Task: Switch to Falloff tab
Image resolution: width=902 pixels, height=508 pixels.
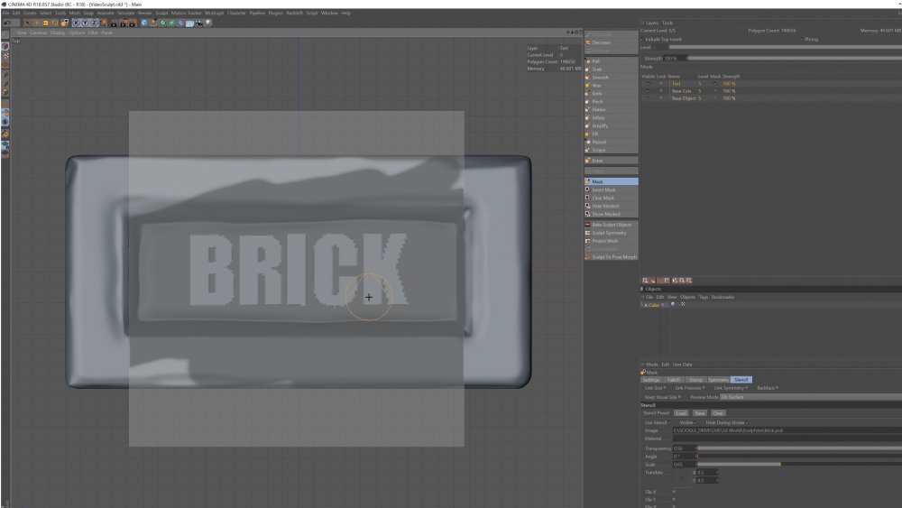Action: [x=673, y=380]
